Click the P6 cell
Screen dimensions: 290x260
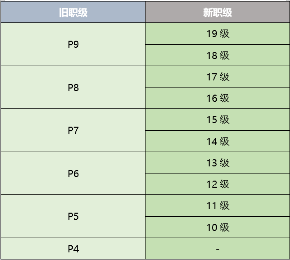click(73, 174)
